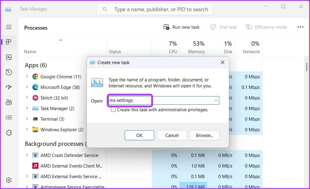Enable Create this task with administrative privileges
310x189 pixels.
[113, 109]
